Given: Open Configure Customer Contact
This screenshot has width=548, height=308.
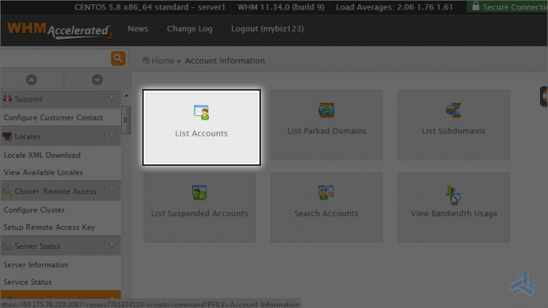Looking at the screenshot, I should pos(53,118).
